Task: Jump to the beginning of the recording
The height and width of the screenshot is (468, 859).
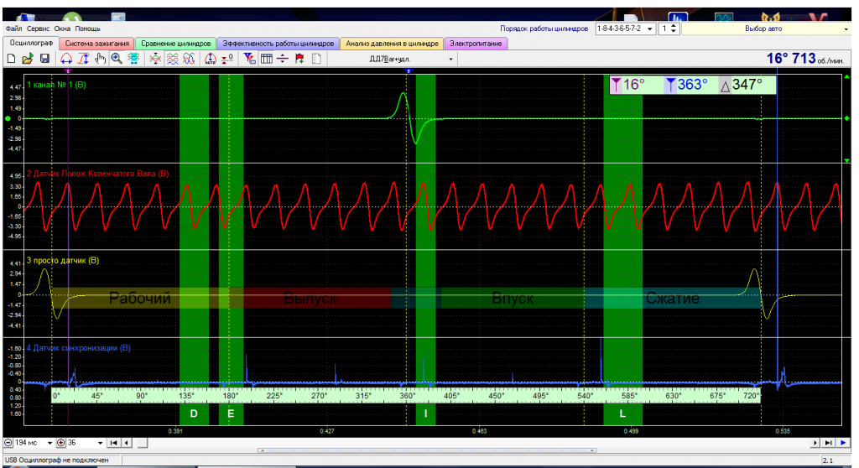Action: [114, 443]
